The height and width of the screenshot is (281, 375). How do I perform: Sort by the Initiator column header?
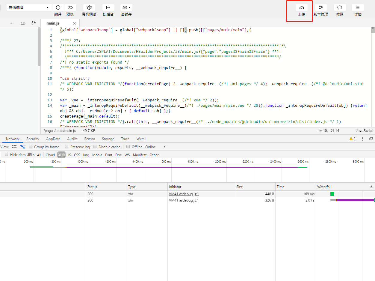(201, 187)
